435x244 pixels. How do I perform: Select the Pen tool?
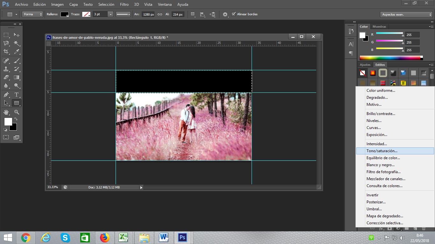point(6,95)
